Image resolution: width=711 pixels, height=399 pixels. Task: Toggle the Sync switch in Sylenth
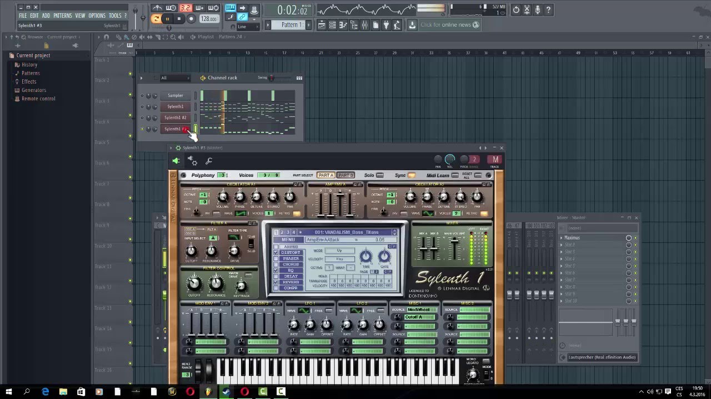pos(412,175)
